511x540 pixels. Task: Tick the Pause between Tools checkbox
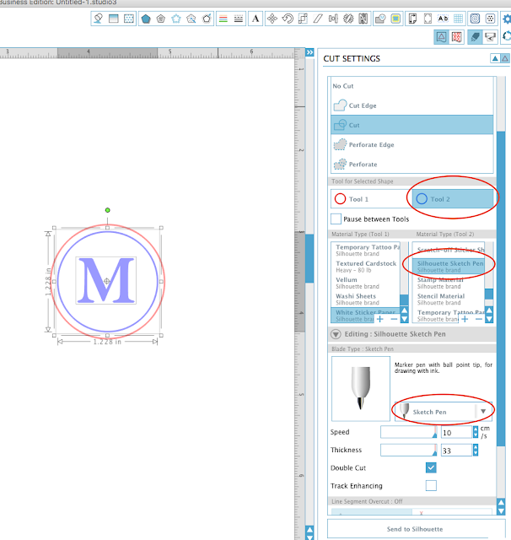click(336, 219)
